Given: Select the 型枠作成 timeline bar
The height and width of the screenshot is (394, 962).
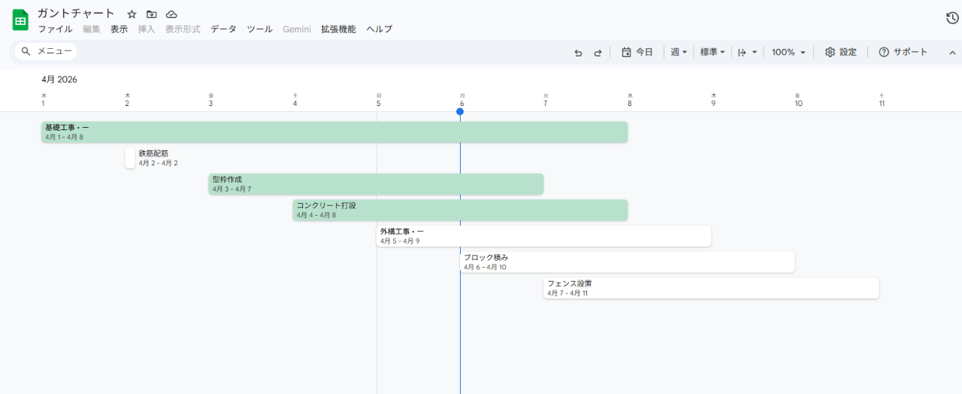Looking at the screenshot, I should (376, 184).
